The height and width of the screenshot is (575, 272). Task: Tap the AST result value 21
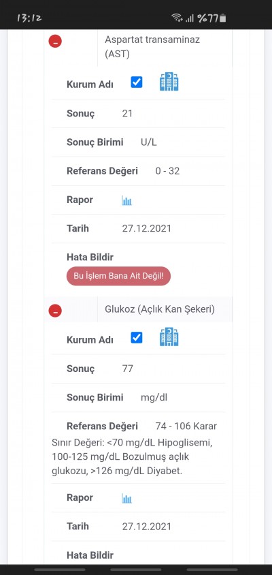coord(127,113)
